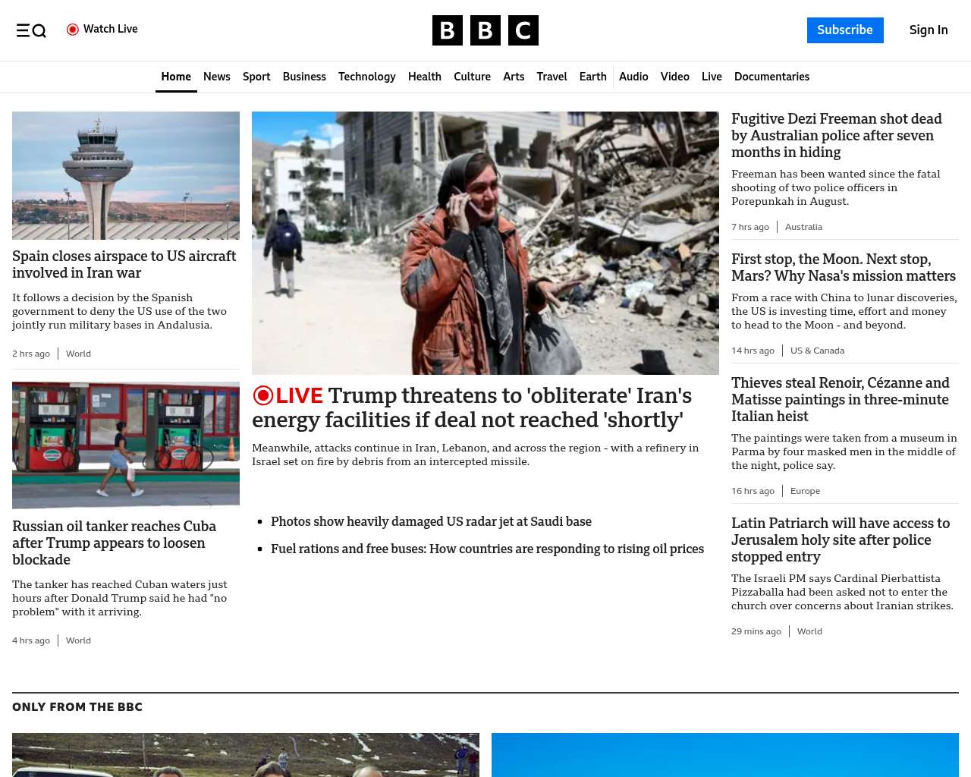This screenshot has height=777, width=971.
Task: Open the Audio section
Action: pyautogui.click(x=633, y=77)
